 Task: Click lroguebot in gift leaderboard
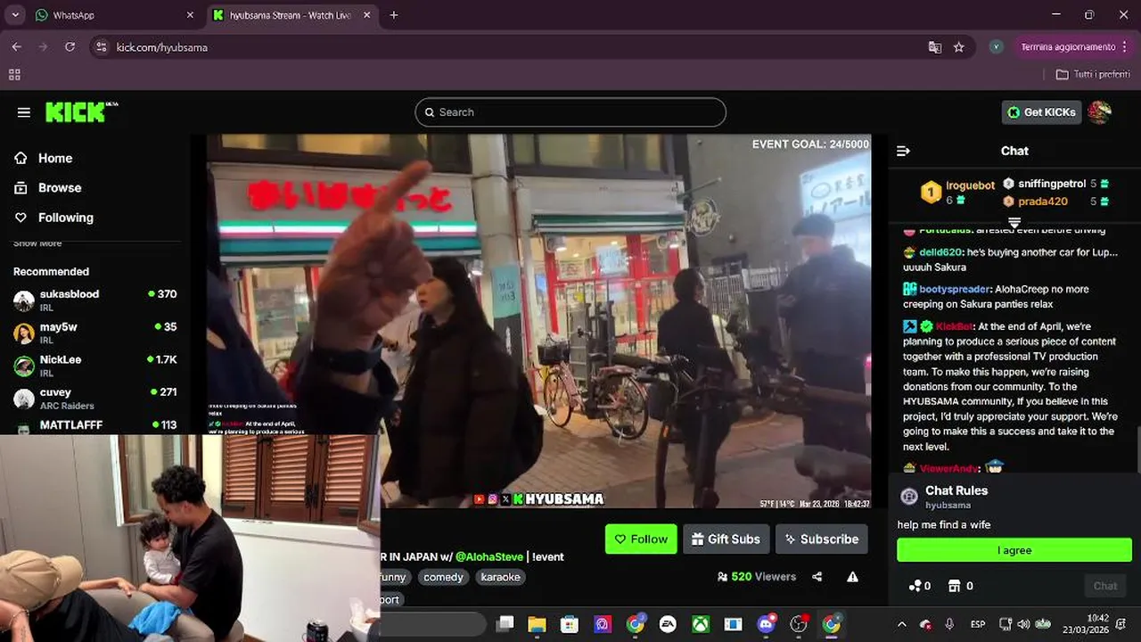pos(970,185)
